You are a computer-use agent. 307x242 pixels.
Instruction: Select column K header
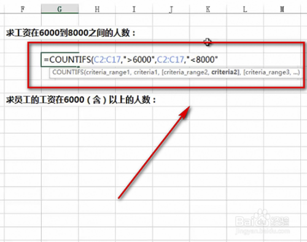click(x=208, y=9)
